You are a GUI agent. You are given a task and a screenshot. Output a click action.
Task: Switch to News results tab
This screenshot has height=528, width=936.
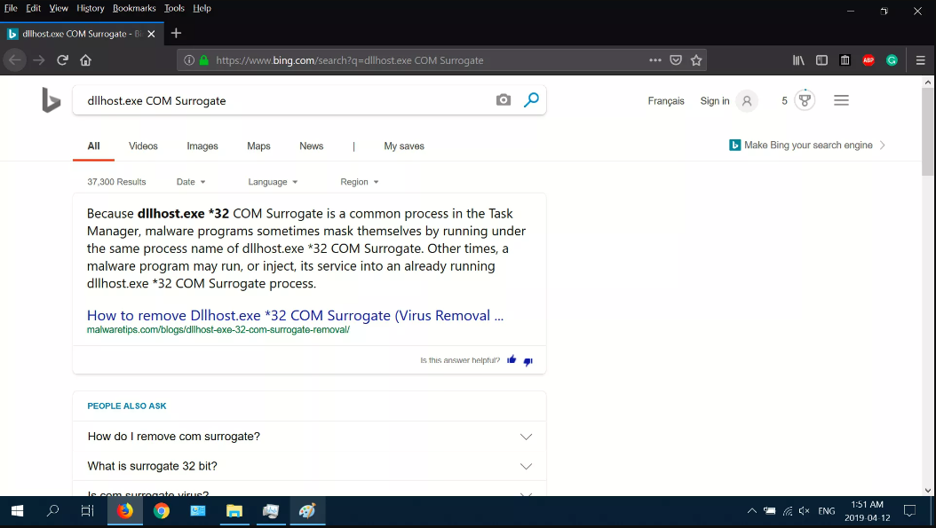coord(312,146)
